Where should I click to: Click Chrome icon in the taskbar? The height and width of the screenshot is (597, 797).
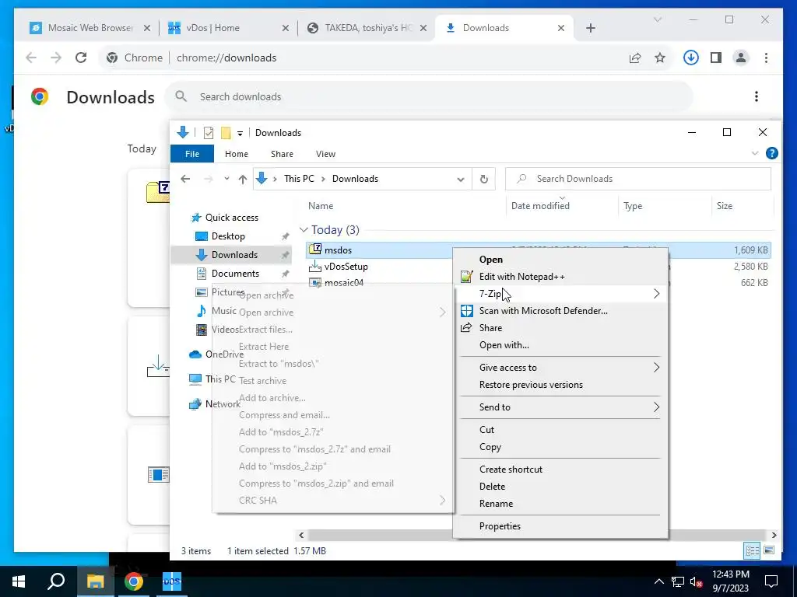[x=133, y=581]
